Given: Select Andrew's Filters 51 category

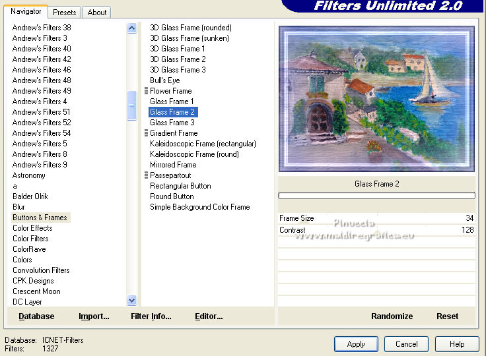Looking at the screenshot, I should (41, 112).
